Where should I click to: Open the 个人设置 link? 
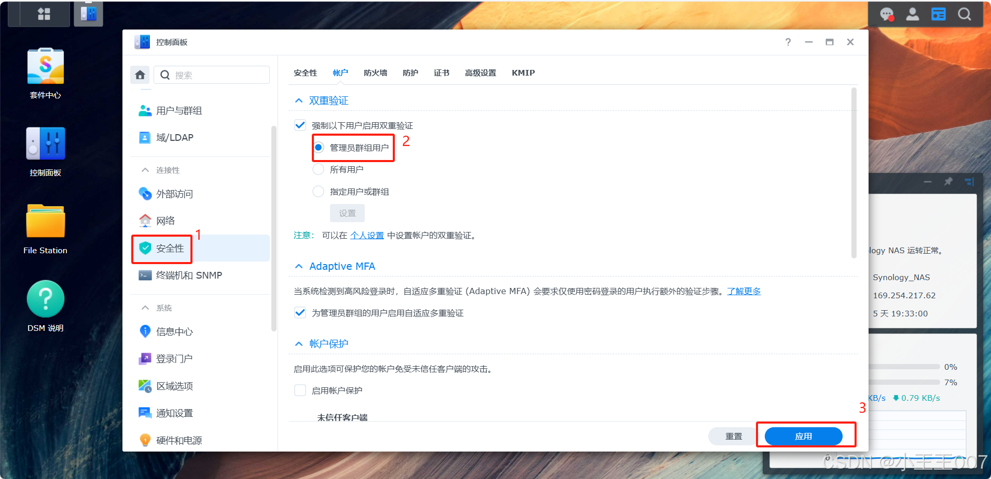point(367,236)
